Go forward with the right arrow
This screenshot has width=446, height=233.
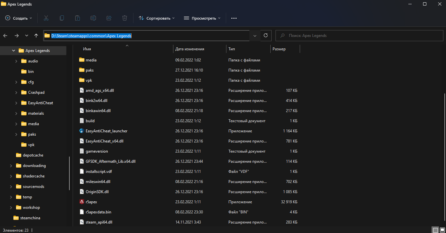pos(17,36)
